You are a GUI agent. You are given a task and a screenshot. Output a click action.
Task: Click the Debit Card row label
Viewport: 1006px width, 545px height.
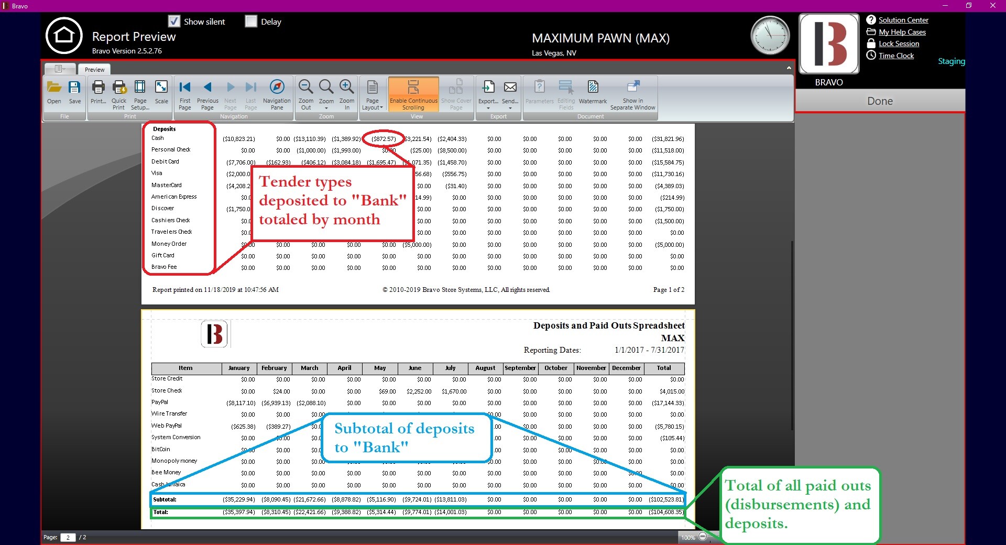165,161
